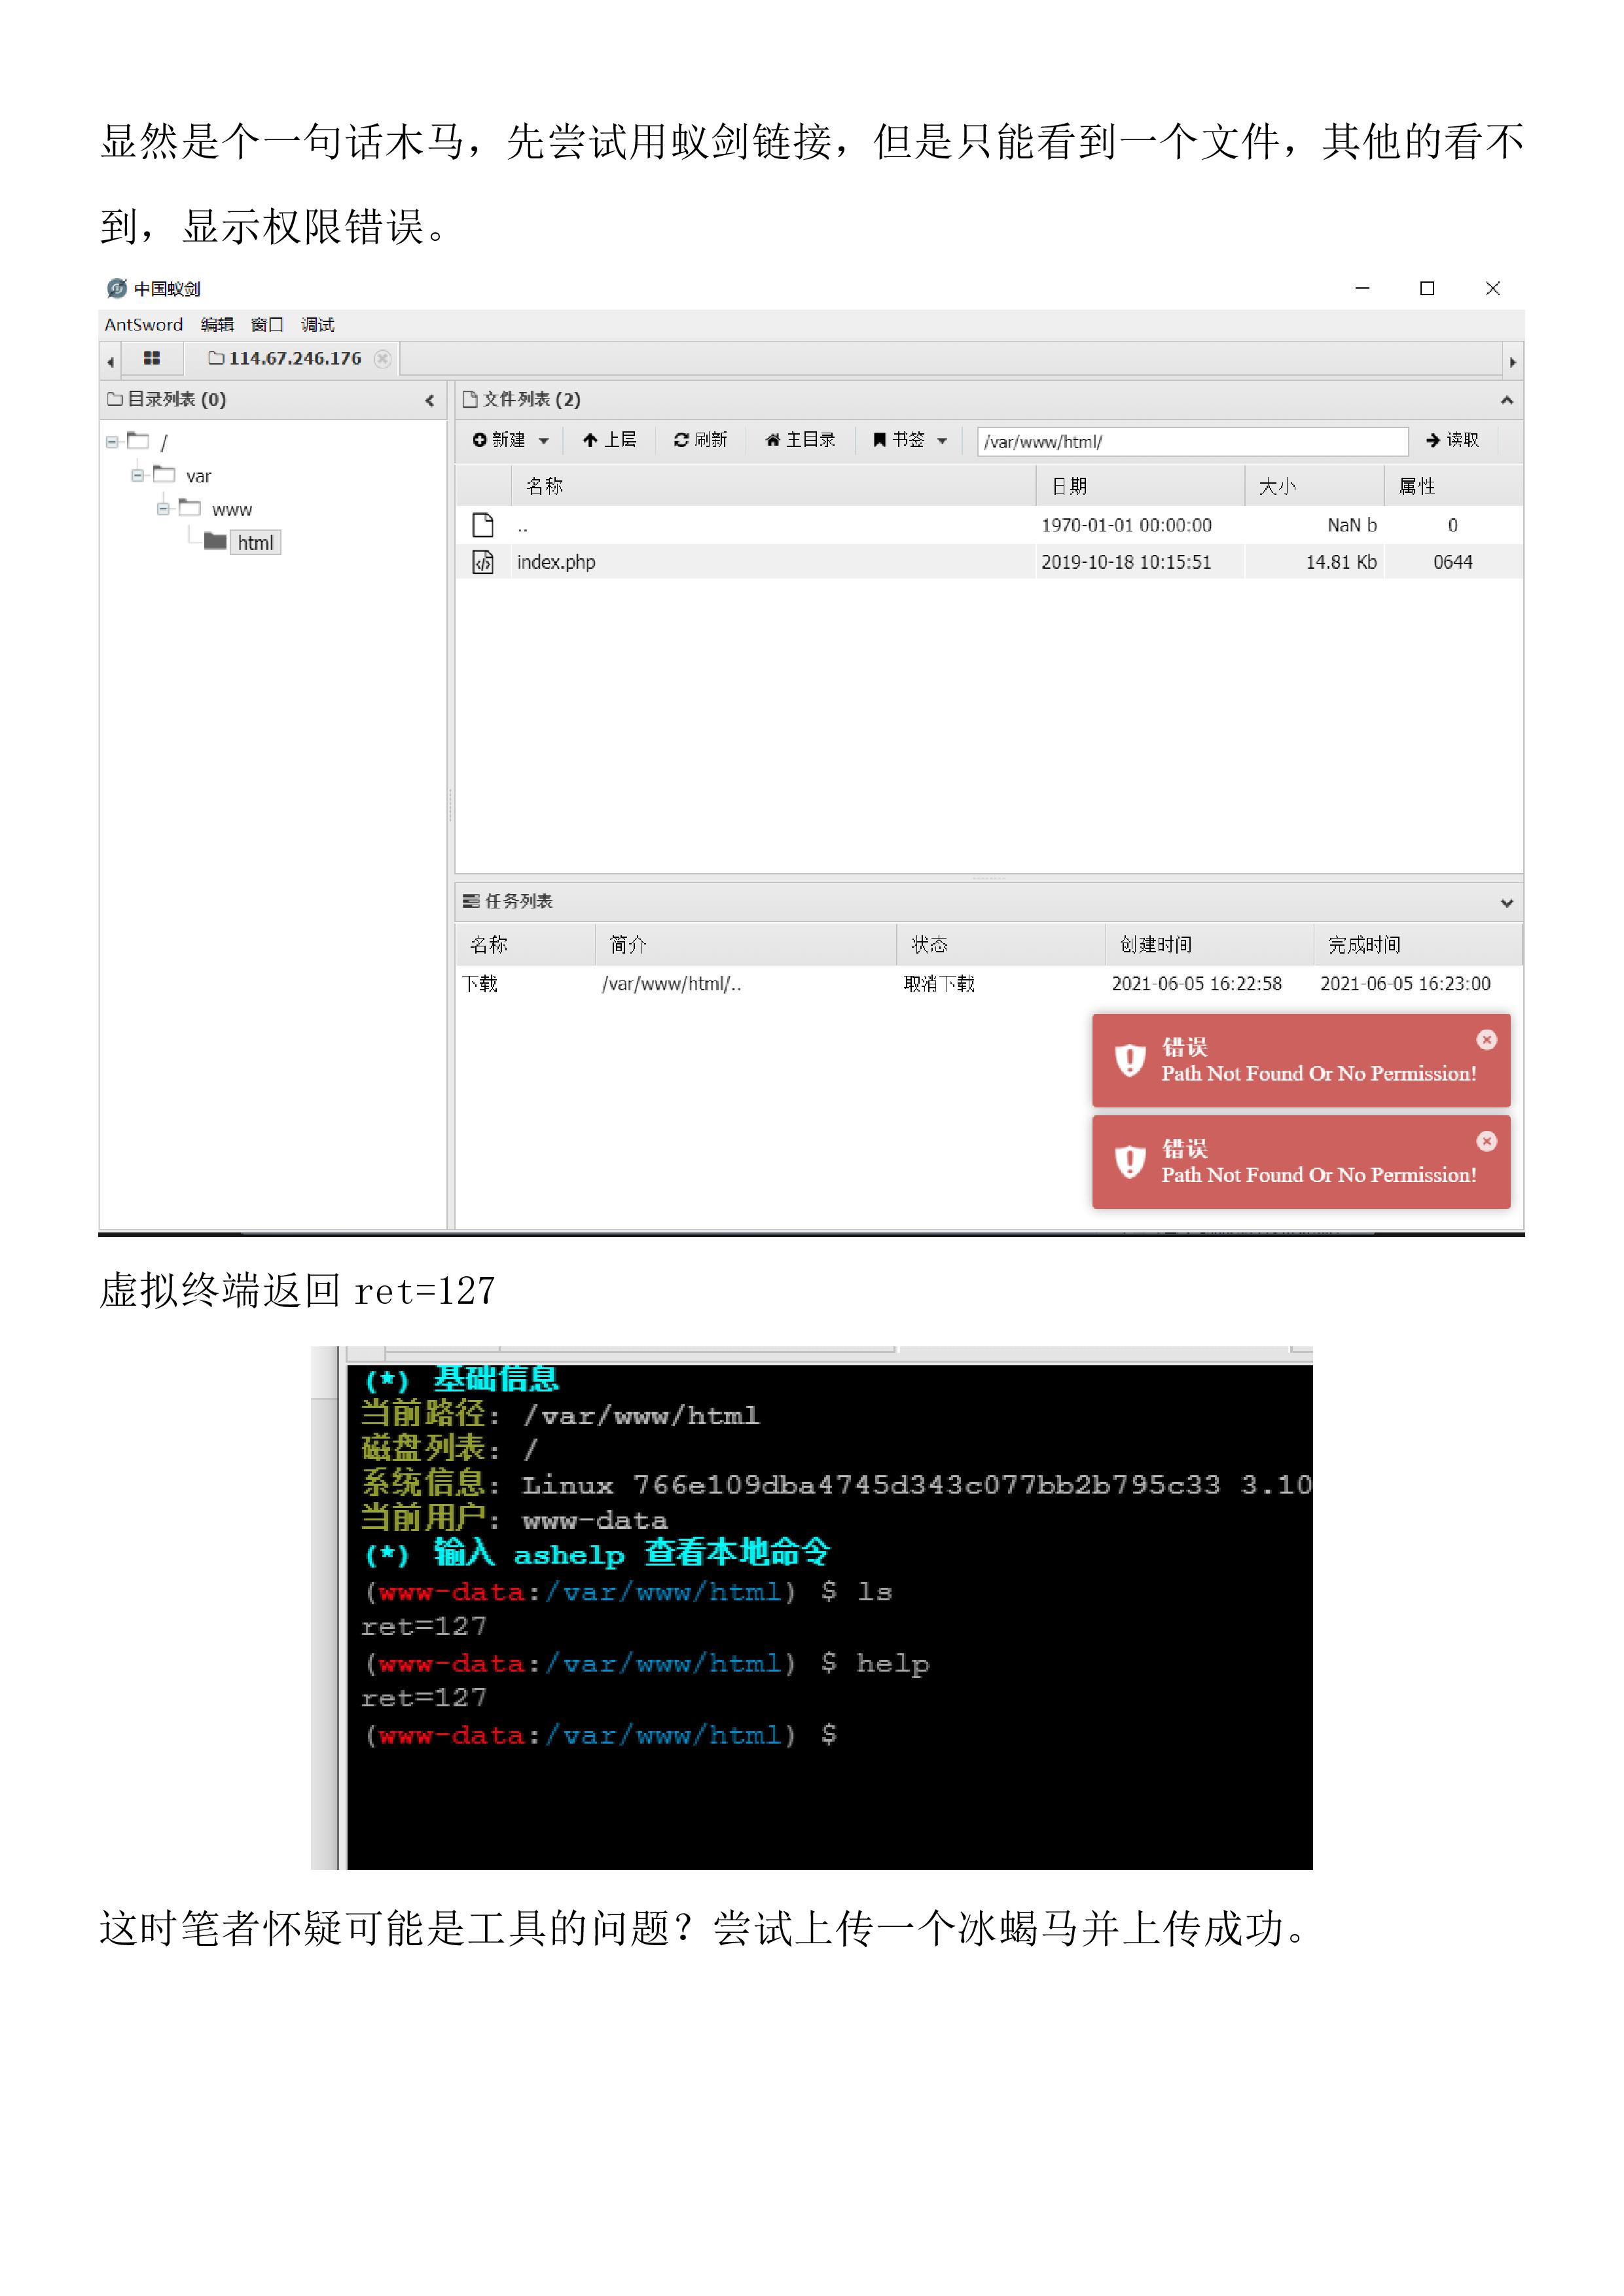
Task: Collapse the 任务列表 panel
Action: [1506, 902]
